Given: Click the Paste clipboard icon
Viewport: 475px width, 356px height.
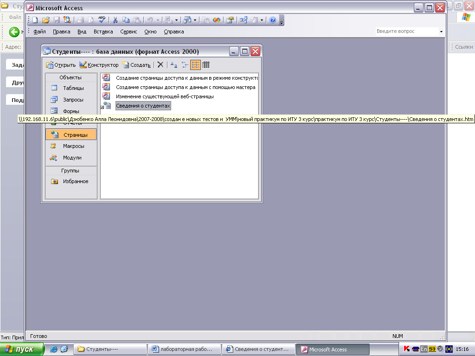Looking at the screenshot, I should [x=137, y=20].
